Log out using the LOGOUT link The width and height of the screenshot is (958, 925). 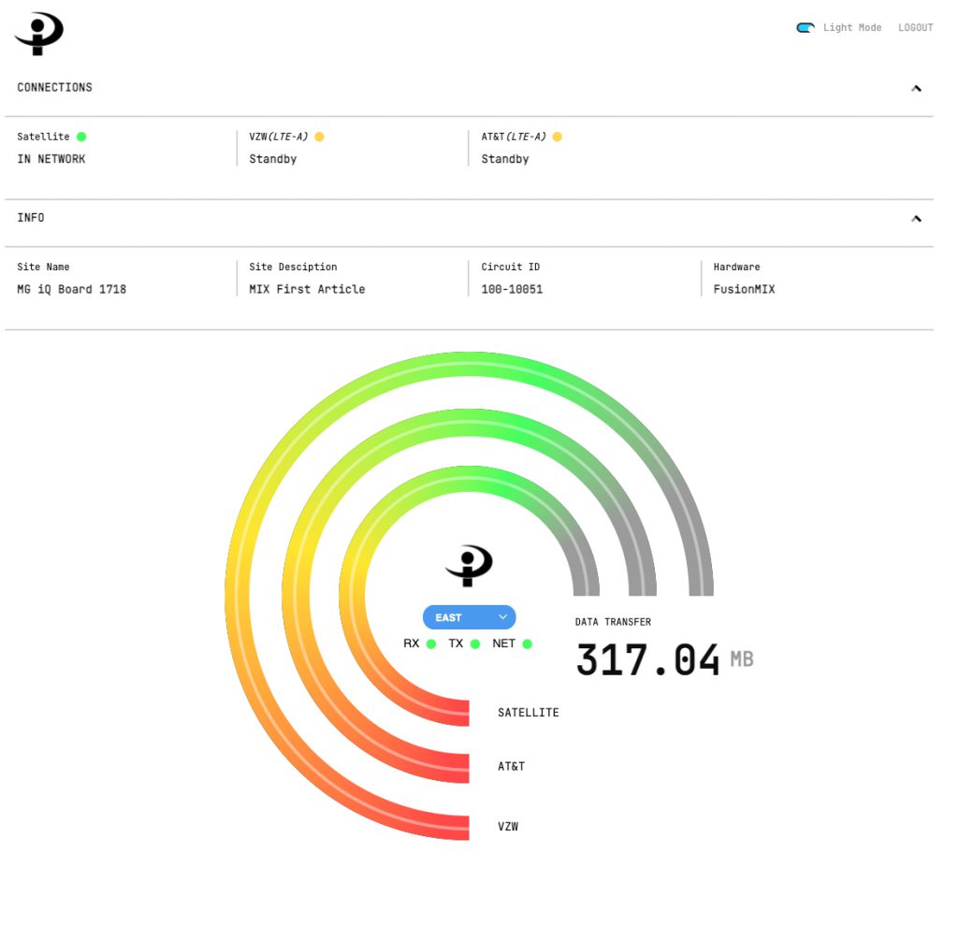(x=915, y=27)
